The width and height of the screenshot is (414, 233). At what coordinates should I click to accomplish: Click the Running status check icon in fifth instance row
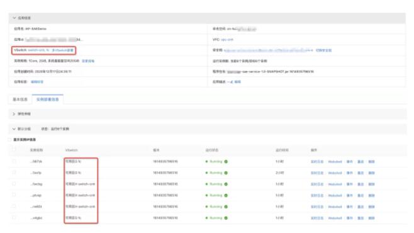(226, 207)
